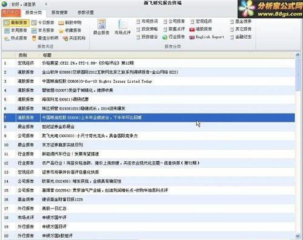Expand the login dropdown arrow beside 请登录
Viewport: 303px width, 240px height.
(46, 4)
